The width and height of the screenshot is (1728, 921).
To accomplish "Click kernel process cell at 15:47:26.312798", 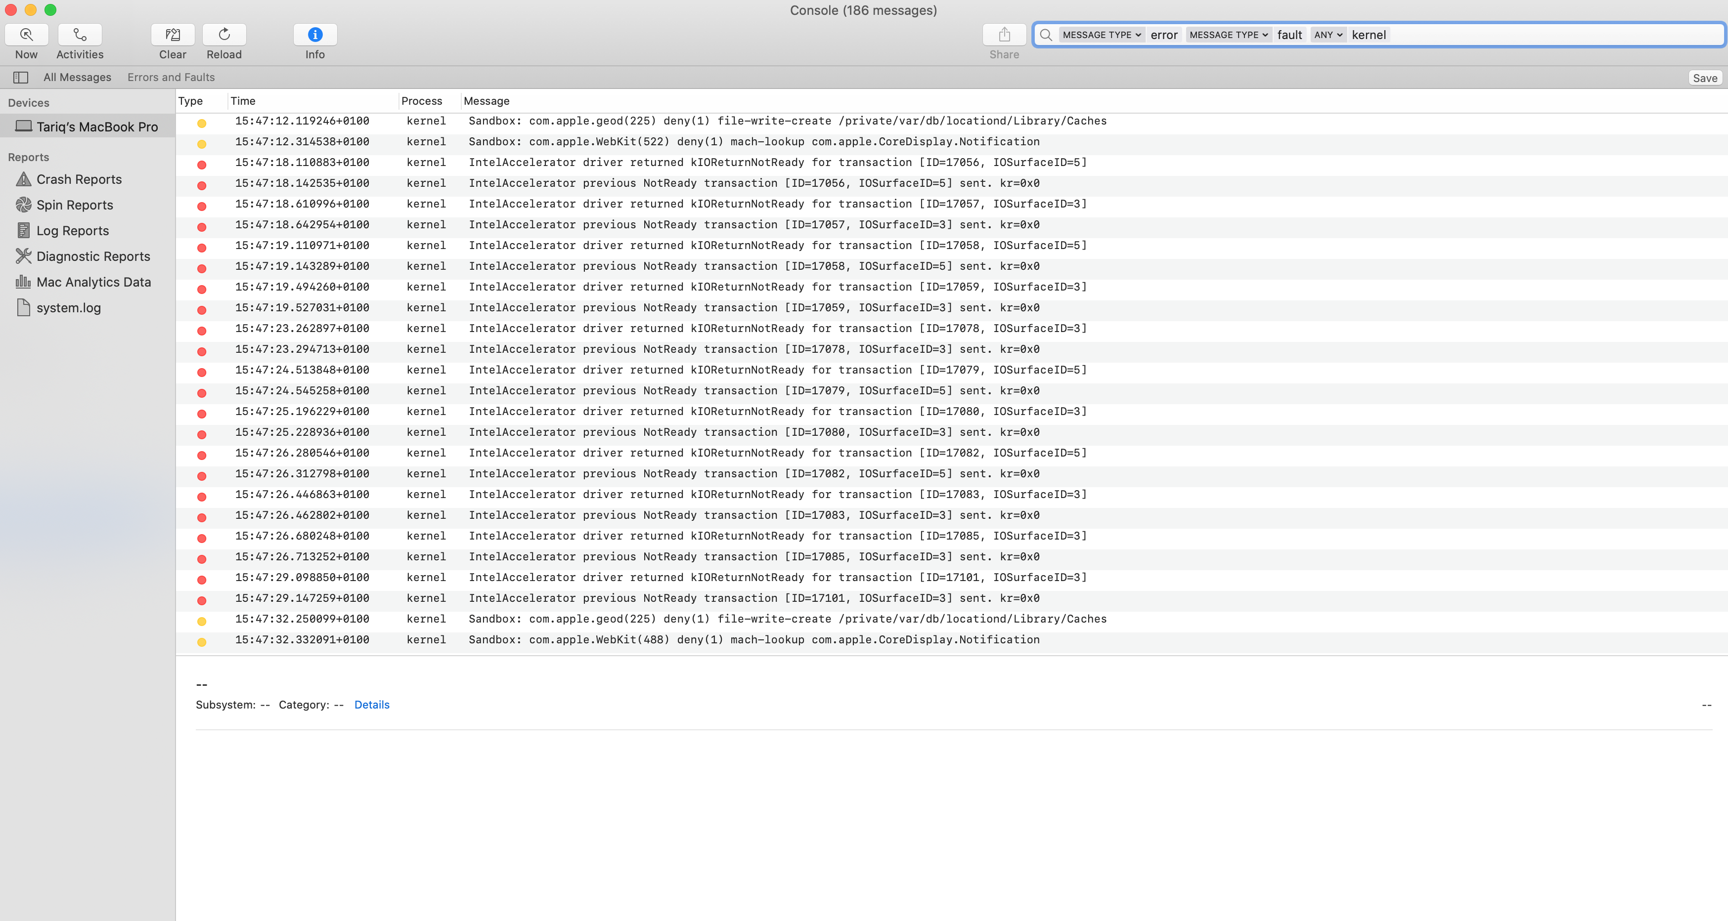I will pos(426,474).
